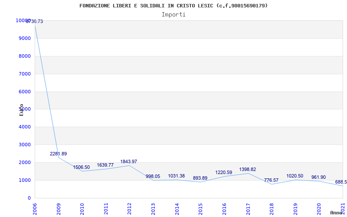Select the 893.89 data label
Viewport: 347px width, 217px height.
200,178
